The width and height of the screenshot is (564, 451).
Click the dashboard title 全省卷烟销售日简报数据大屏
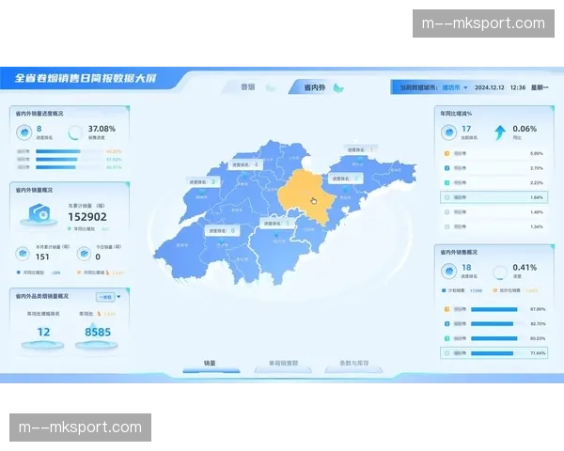[x=86, y=78]
